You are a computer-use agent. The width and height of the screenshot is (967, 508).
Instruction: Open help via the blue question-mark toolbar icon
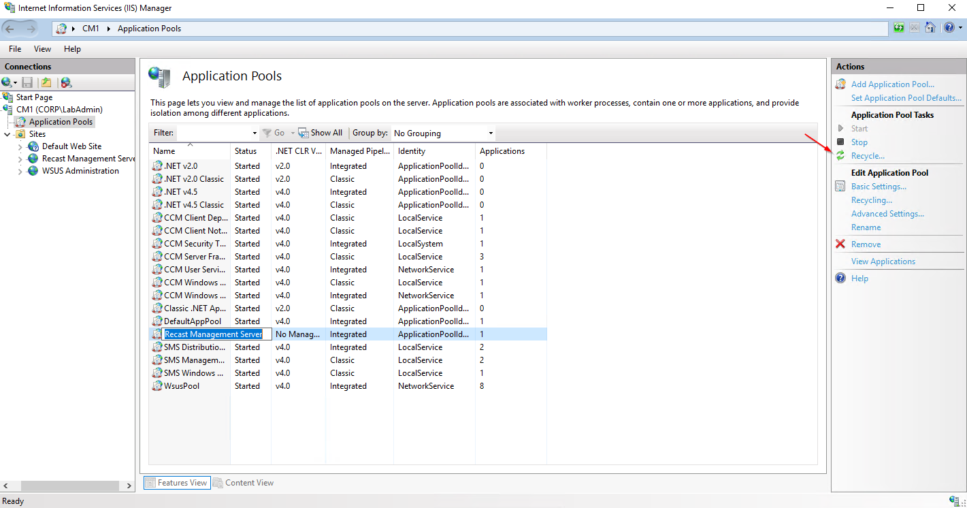(x=949, y=28)
